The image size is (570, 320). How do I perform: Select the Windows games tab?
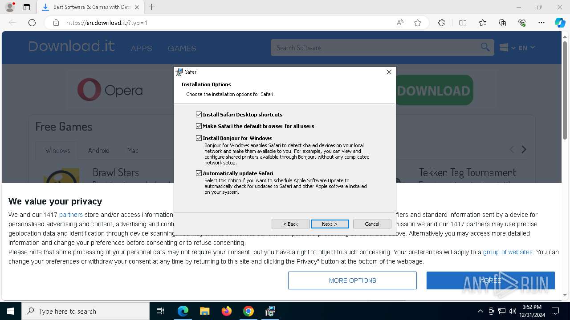[57, 150]
